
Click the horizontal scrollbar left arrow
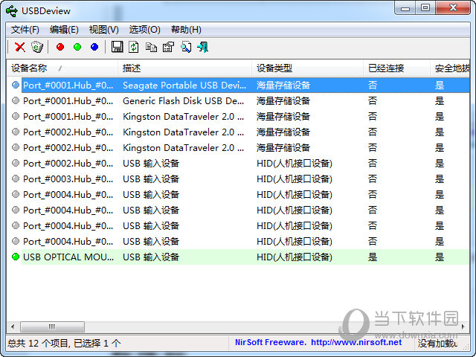click(13, 327)
